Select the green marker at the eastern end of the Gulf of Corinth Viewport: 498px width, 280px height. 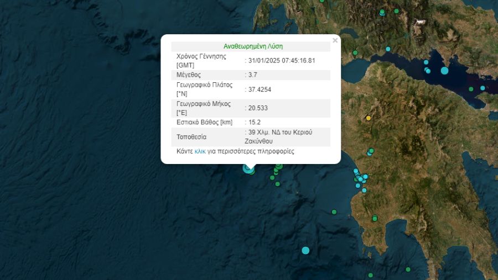(471, 89)
